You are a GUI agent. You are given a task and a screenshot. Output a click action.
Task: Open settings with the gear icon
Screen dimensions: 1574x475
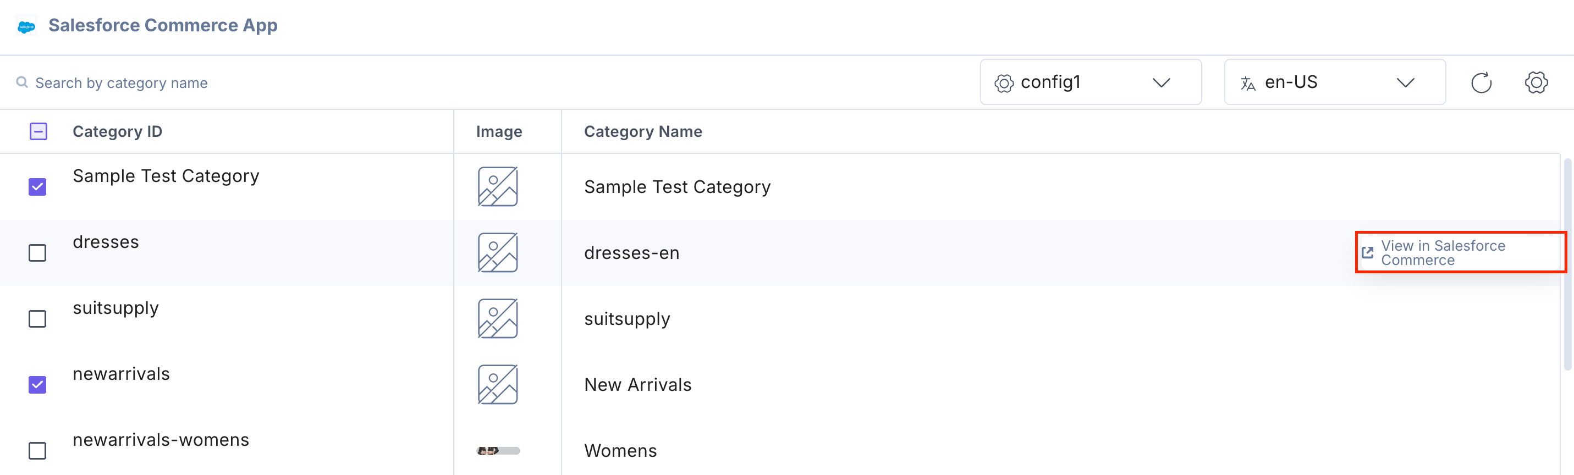[1536, 82]
